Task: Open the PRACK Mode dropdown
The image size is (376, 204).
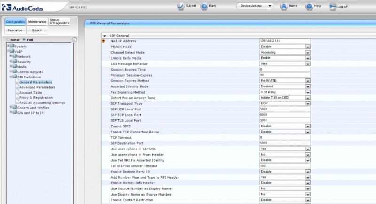Action: tap(285, 47)
